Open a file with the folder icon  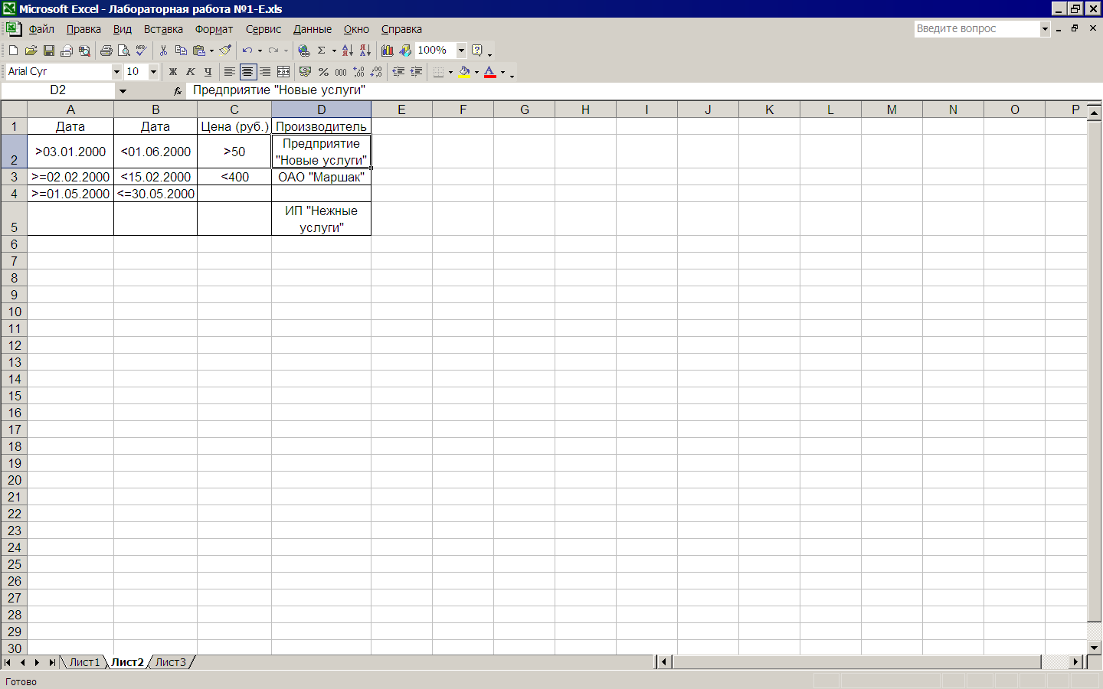tap(31, 51)
